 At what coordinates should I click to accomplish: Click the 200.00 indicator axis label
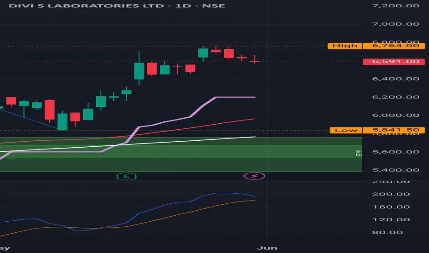pos(391,194)
